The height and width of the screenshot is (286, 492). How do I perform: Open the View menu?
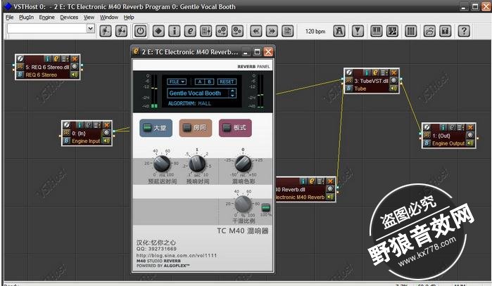tap(89, 18)
